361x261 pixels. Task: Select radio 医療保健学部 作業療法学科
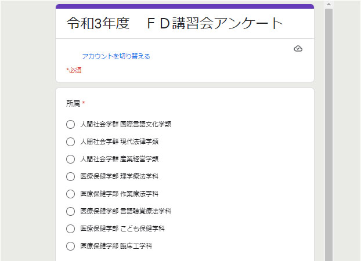(70, 194)
